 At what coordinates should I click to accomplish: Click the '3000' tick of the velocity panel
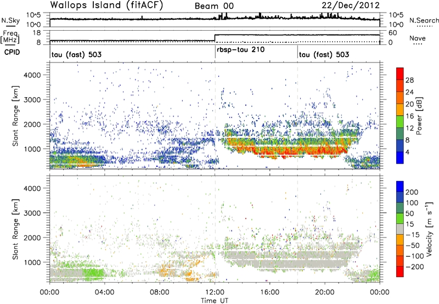[32, 213]
